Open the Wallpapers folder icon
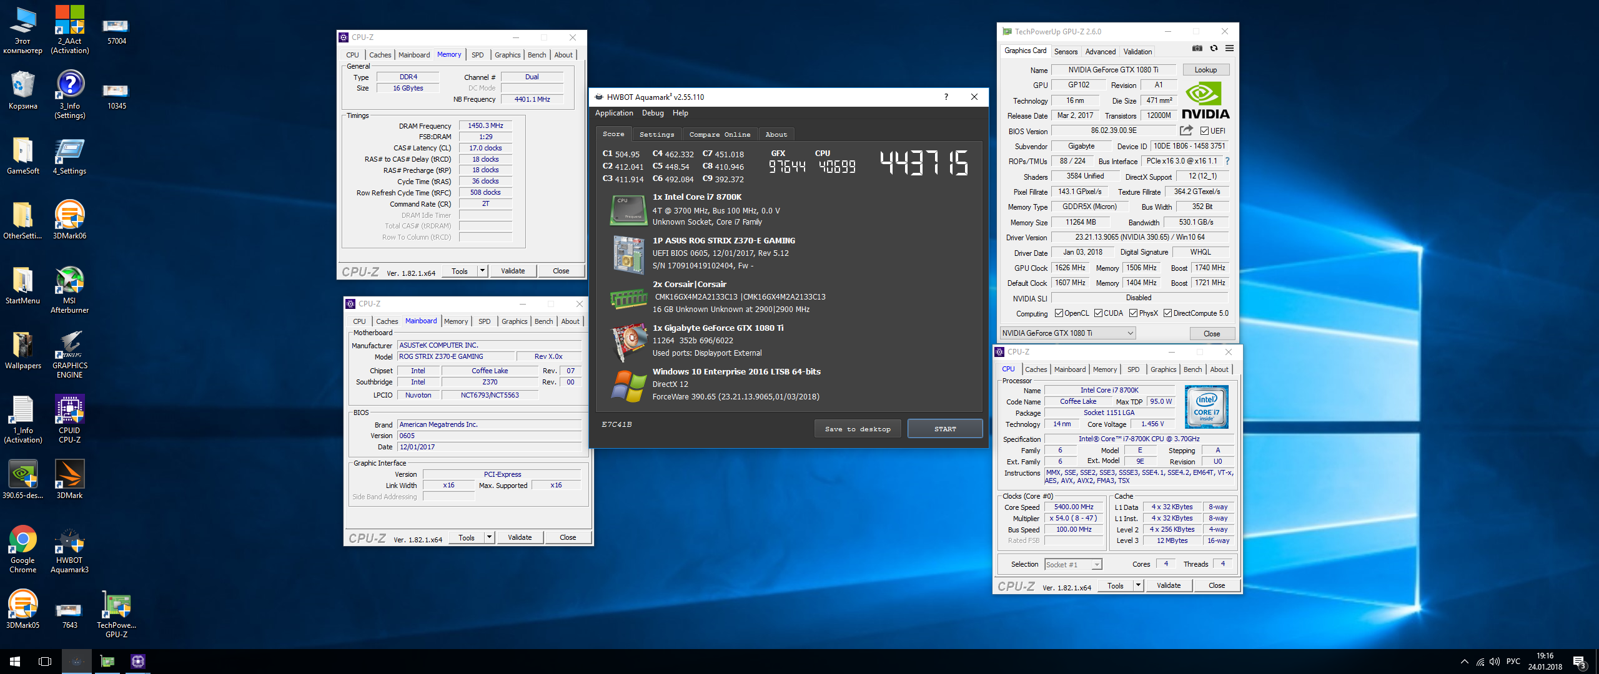Screen dimensions: 1599x674 pos(22,349)
